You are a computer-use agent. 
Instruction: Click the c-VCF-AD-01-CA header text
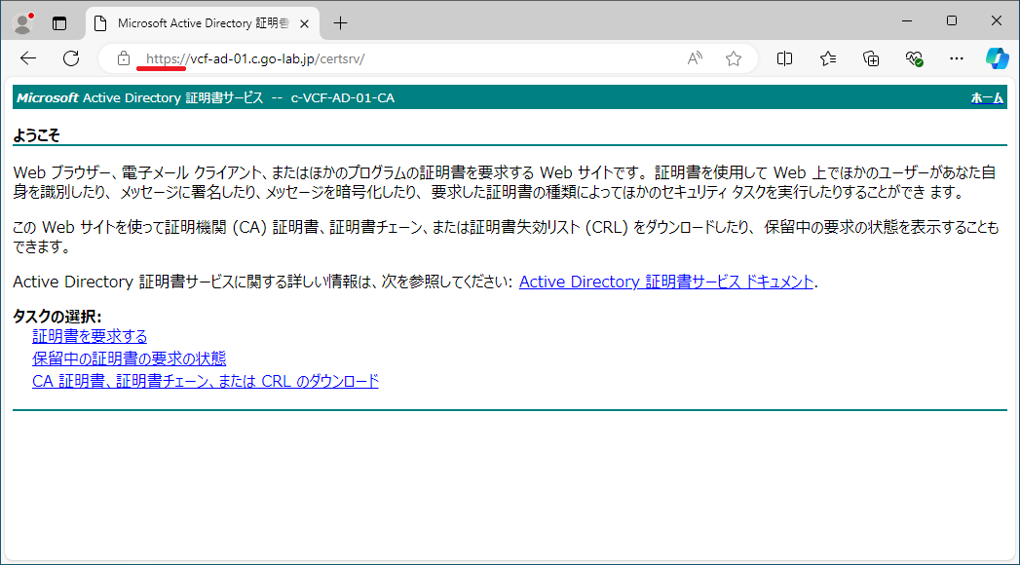(342, 98)
